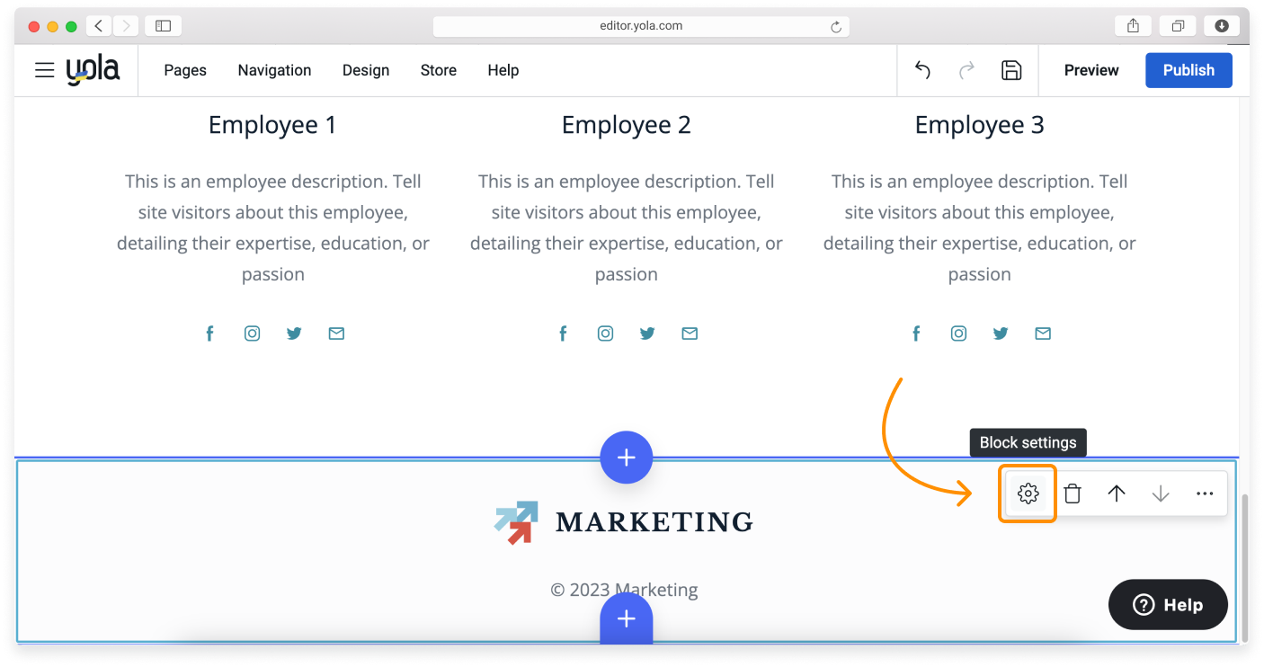The width and height of the screenshot is (1264, 667).
Task: Click the Preview button
Action: pyautogui.click(x=1091, y=70)
